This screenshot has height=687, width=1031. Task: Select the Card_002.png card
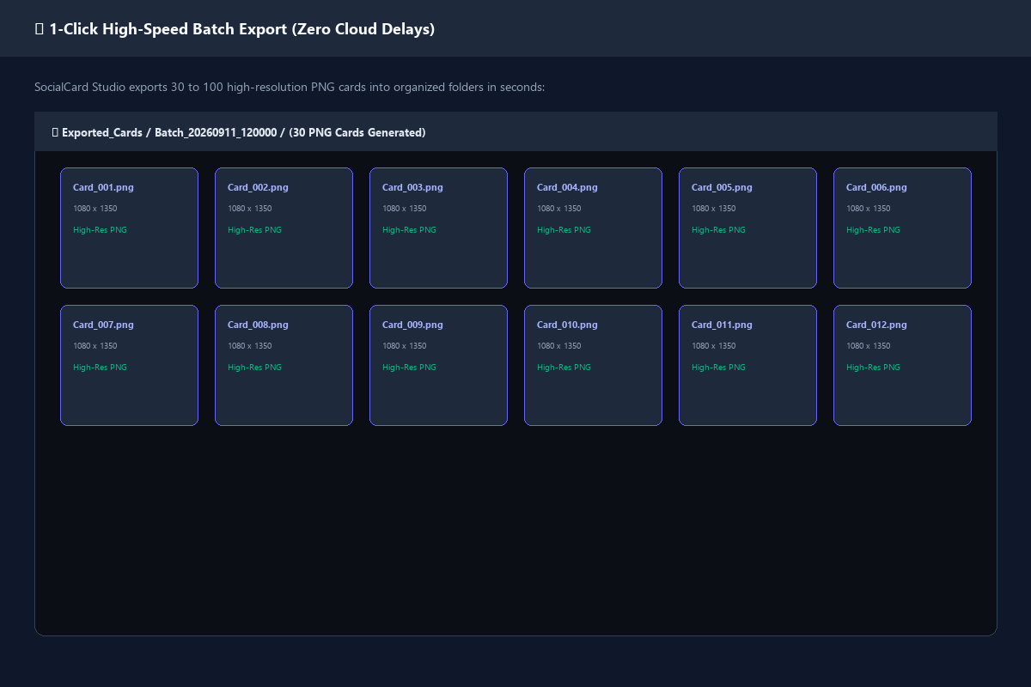284,228
